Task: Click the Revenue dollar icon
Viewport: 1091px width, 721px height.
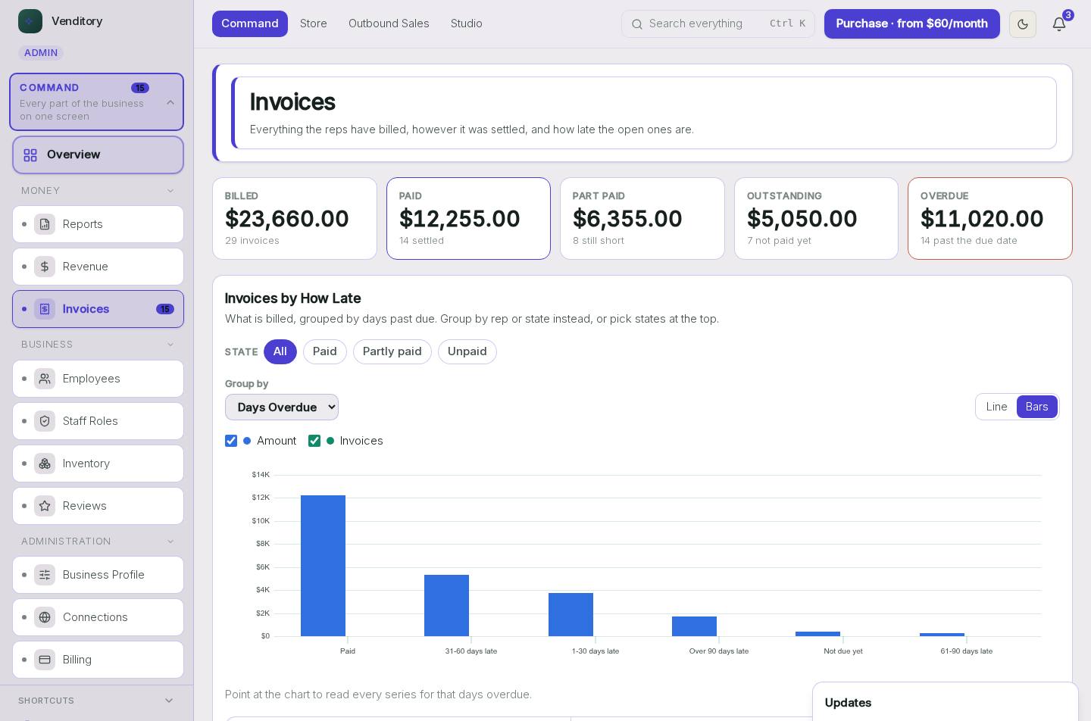Action: click(x=45, y=267)
